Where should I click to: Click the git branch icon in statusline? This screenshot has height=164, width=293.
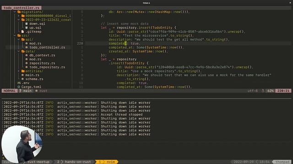pos(20,91)
